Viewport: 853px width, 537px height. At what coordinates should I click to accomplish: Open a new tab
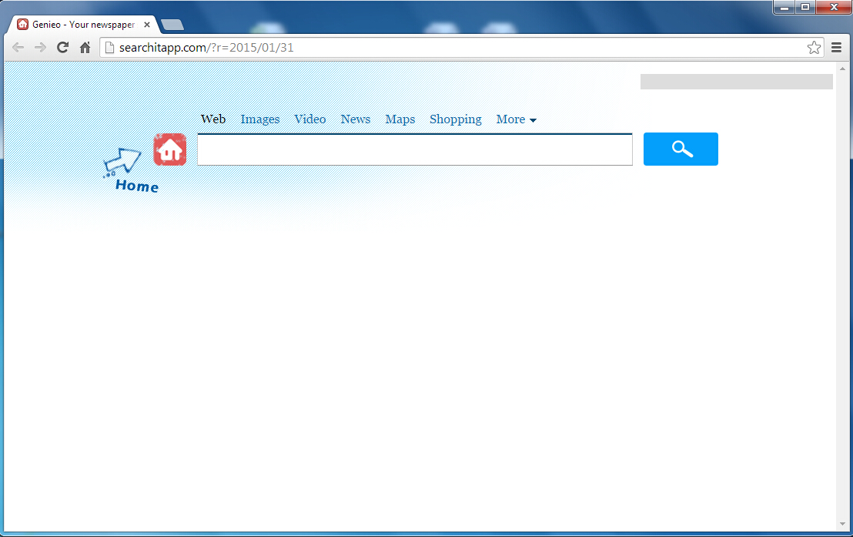[172, 25]
